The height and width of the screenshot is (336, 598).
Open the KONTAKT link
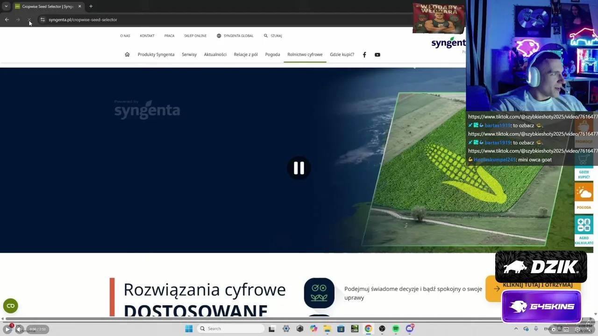147,35
